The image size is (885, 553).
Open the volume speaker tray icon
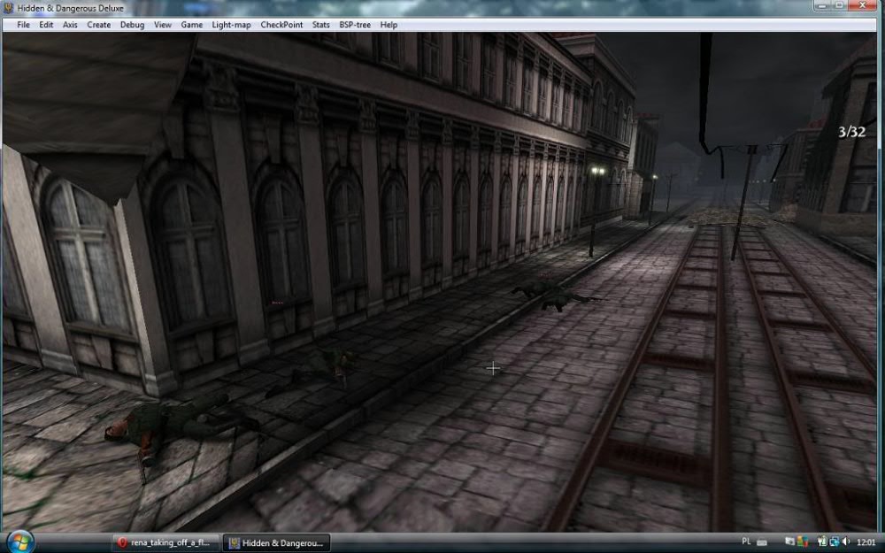846,542
